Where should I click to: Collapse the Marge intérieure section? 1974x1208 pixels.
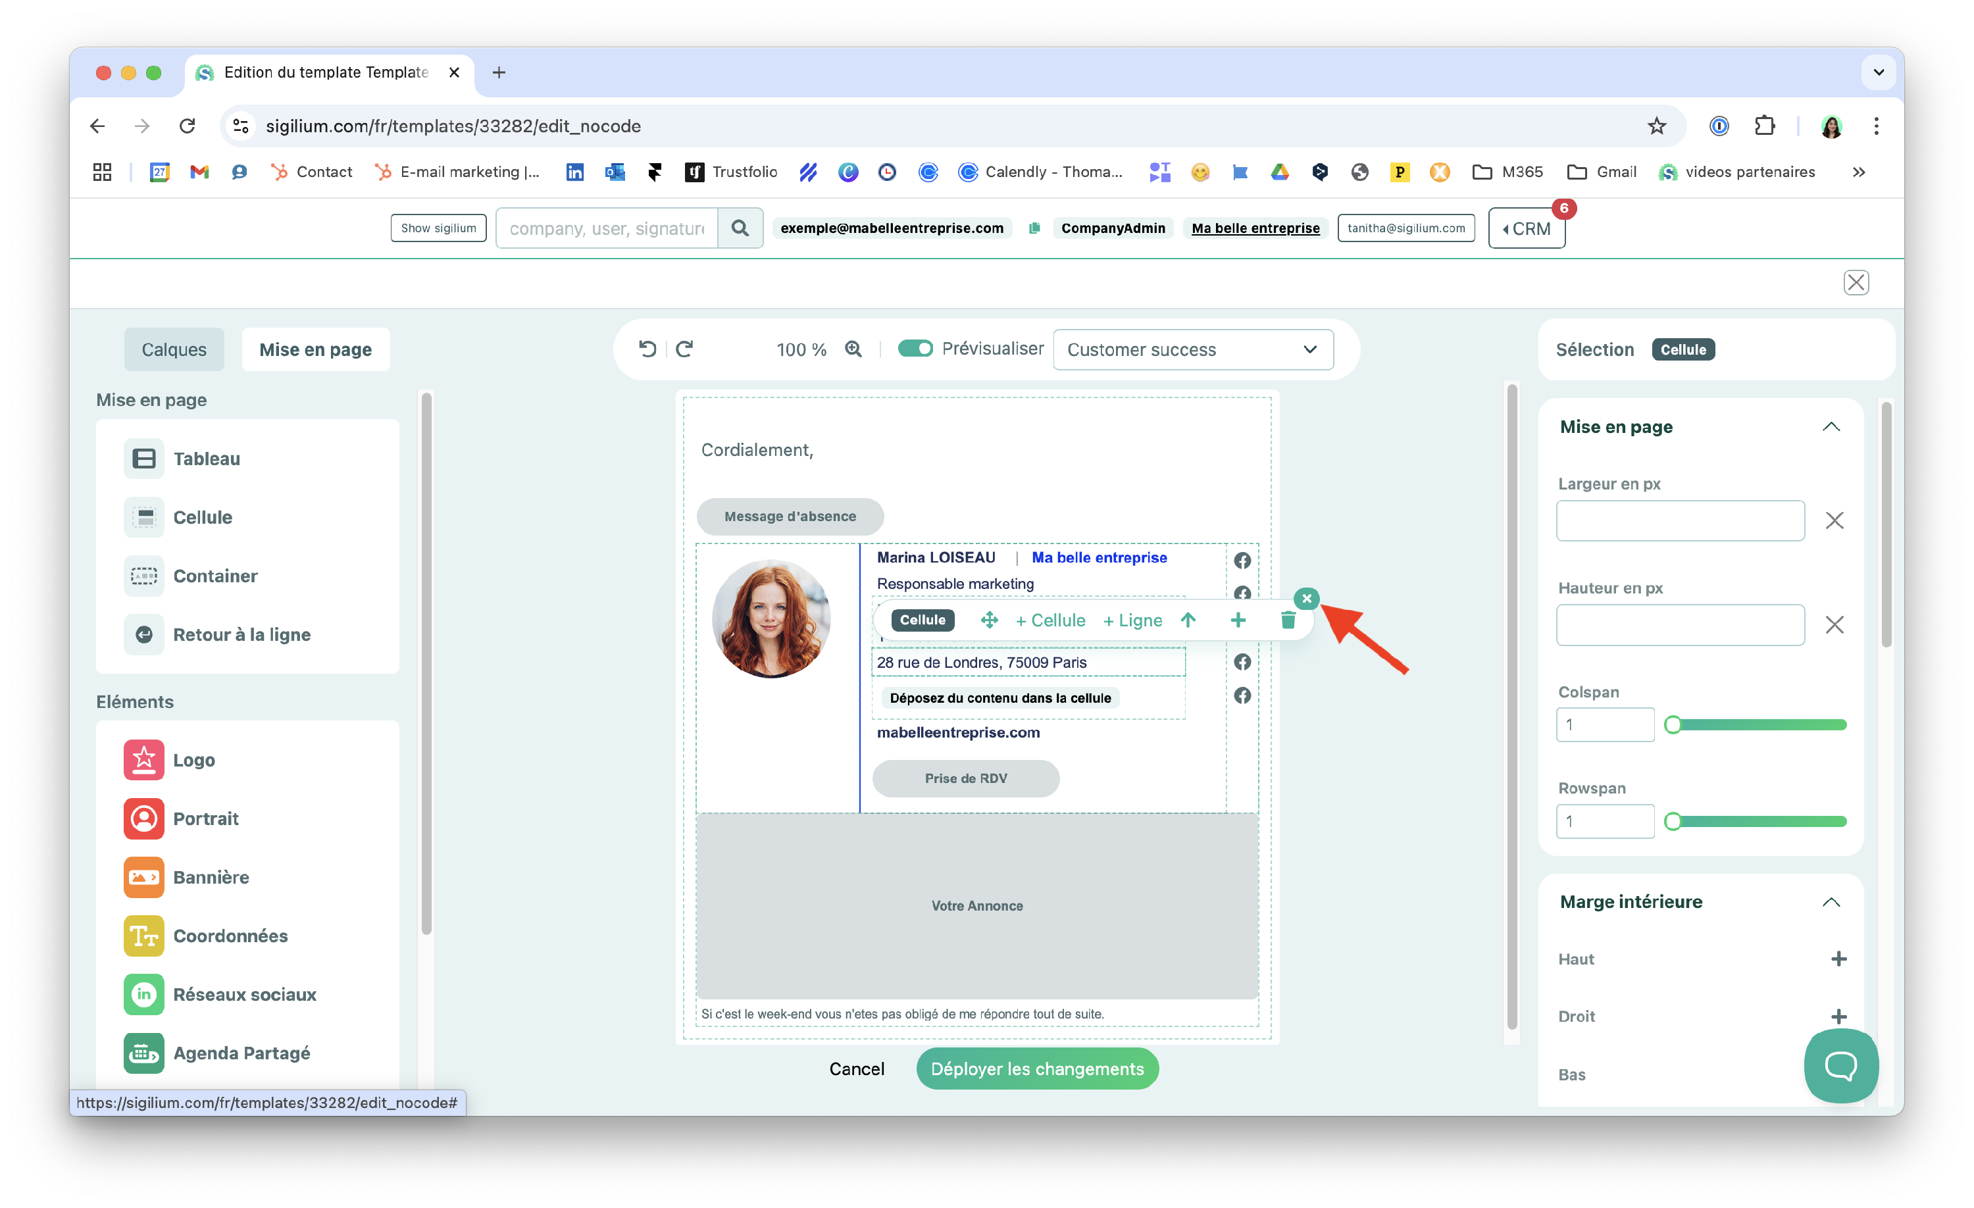(x=1831, y=902)
